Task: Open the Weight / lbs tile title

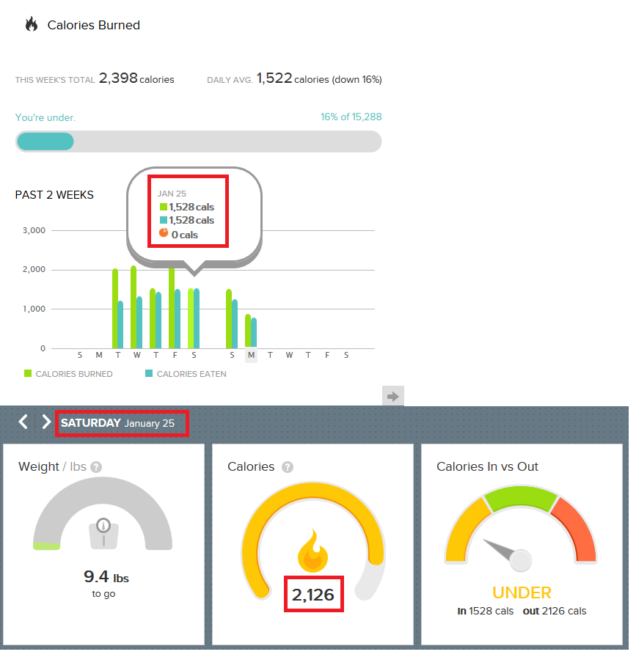Action: 52,467
